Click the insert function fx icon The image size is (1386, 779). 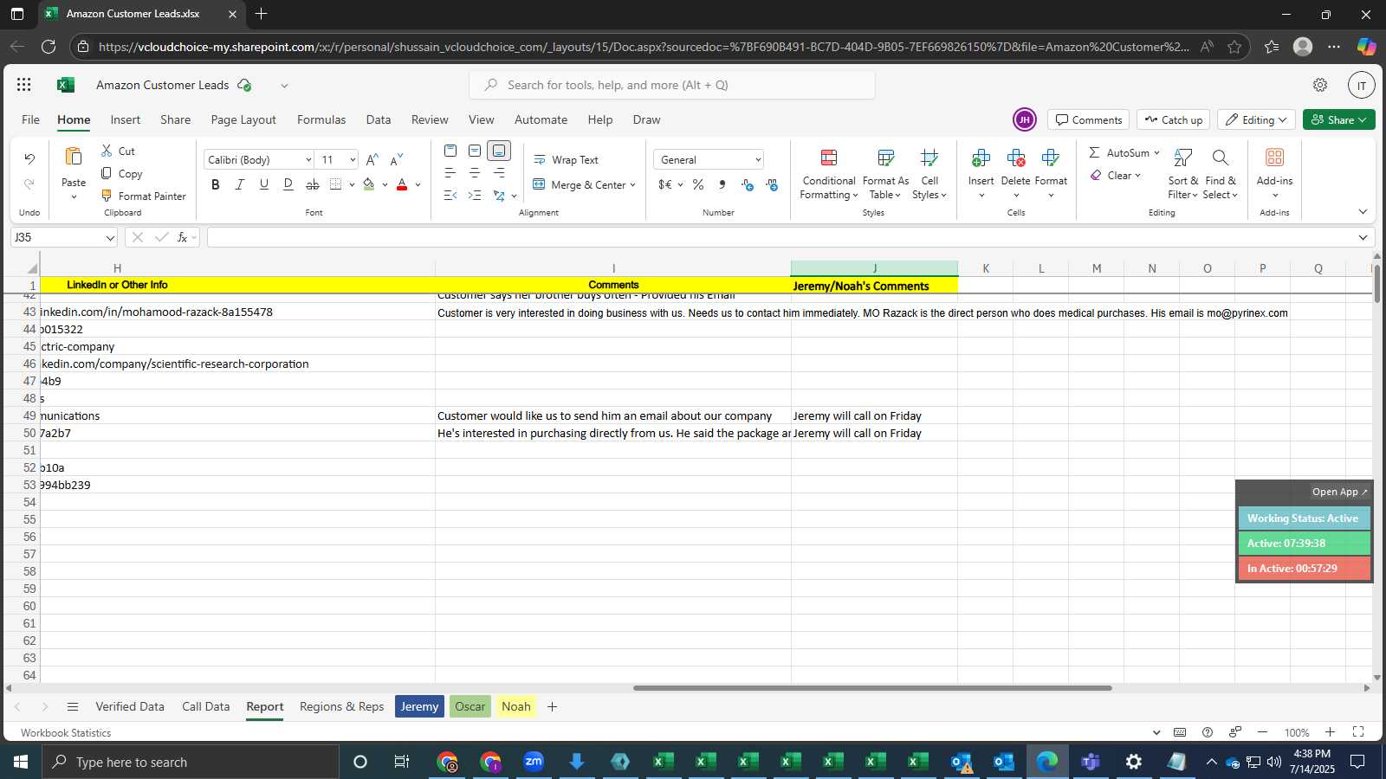point(182,237)
